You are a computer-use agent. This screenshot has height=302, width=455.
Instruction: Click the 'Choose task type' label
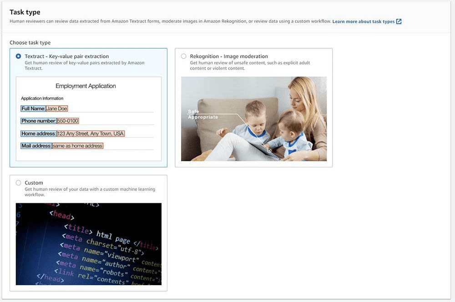point(30,43)
